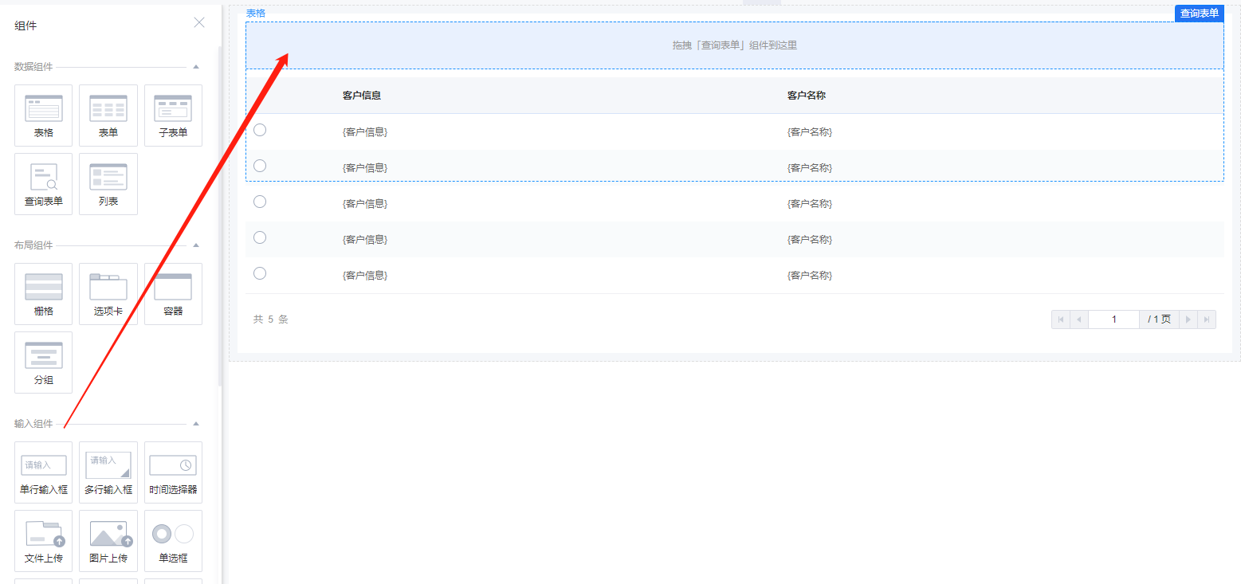Go to the next page in pagination
Viewport: 1241px width, 584px height.
[1188, 319]
